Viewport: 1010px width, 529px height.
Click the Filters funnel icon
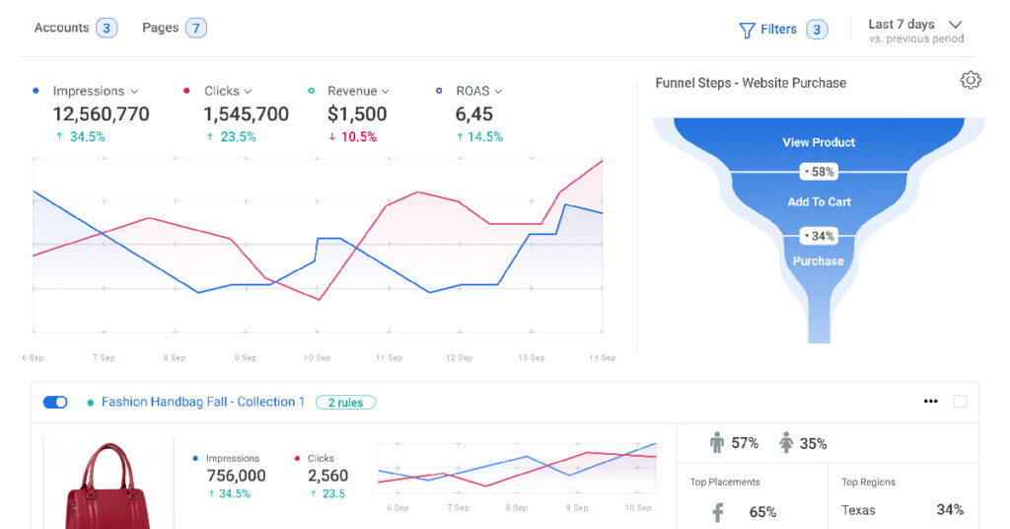pos(747,30)
